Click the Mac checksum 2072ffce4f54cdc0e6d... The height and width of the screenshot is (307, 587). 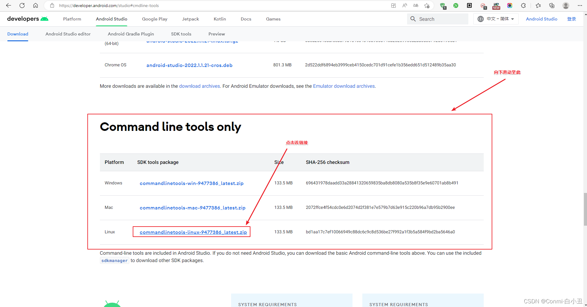(x=380, y=207)
